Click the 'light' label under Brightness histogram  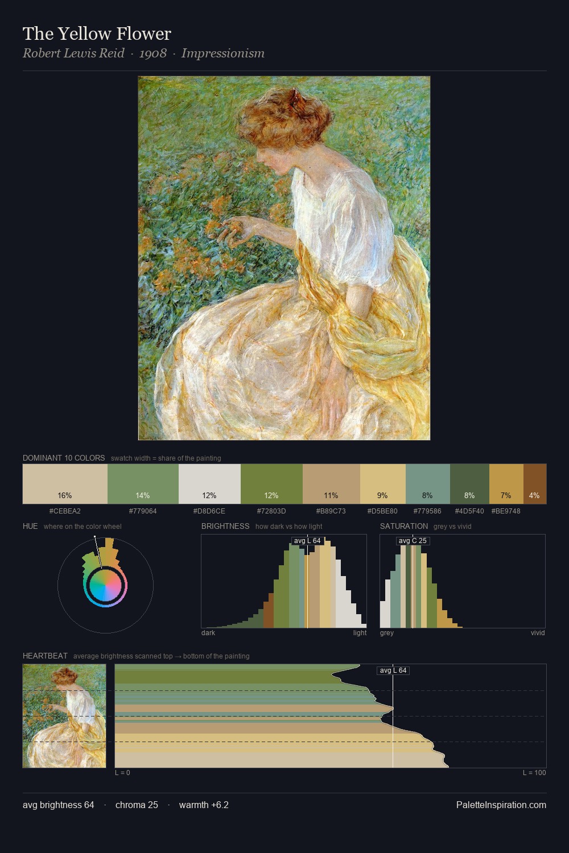360,633
